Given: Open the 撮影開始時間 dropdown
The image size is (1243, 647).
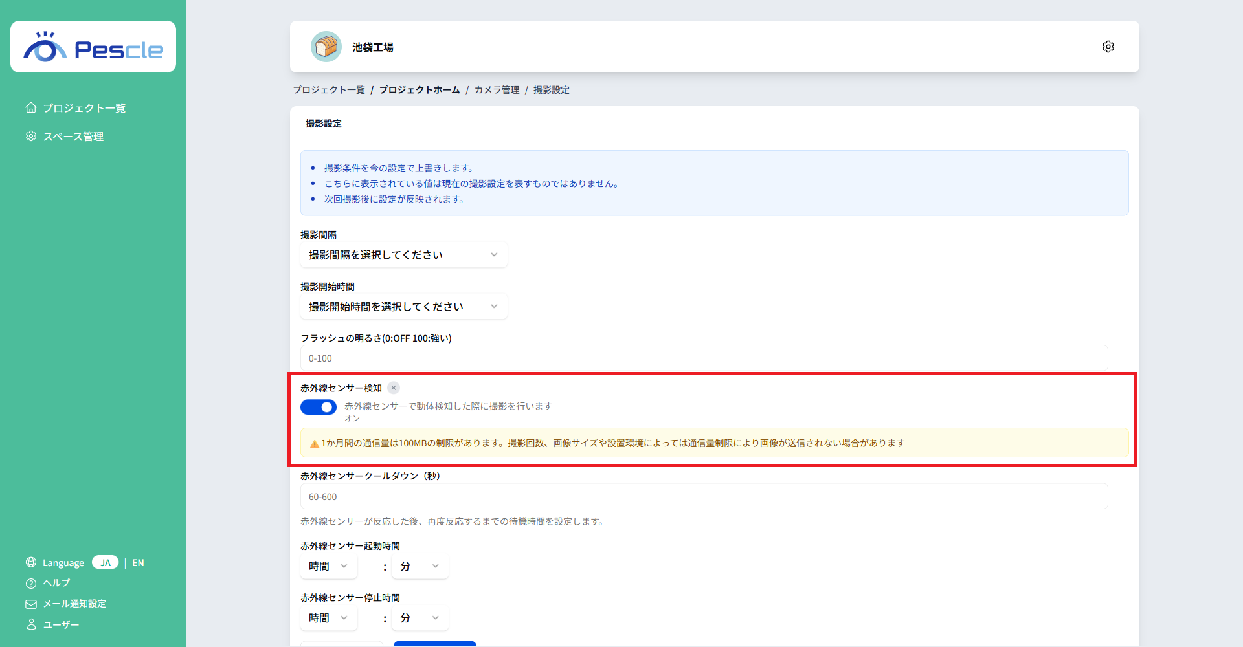Looking at the screenshot, I should [x=403, y=306].
